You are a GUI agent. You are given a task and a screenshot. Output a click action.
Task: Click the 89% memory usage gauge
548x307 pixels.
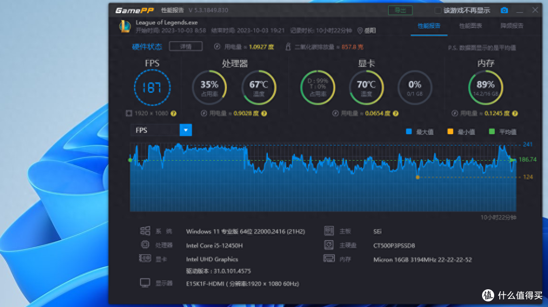click(x=486, y=88)
